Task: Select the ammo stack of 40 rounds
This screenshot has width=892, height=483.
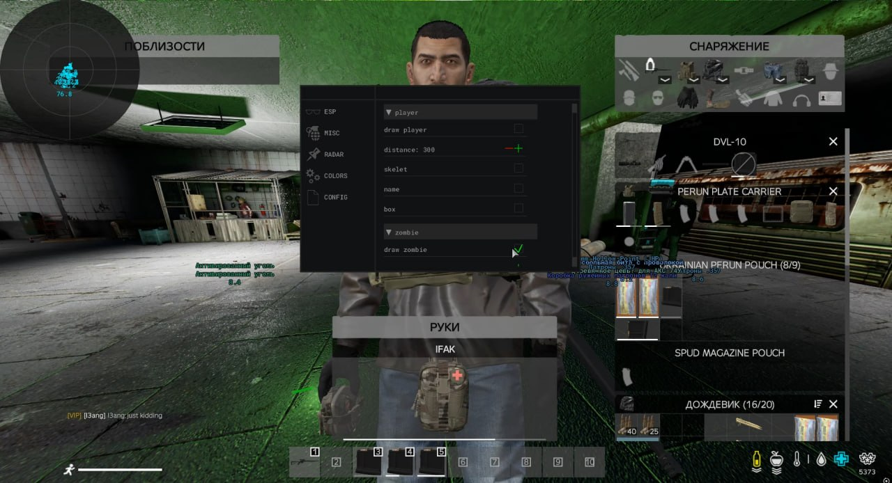Action: 627,427
